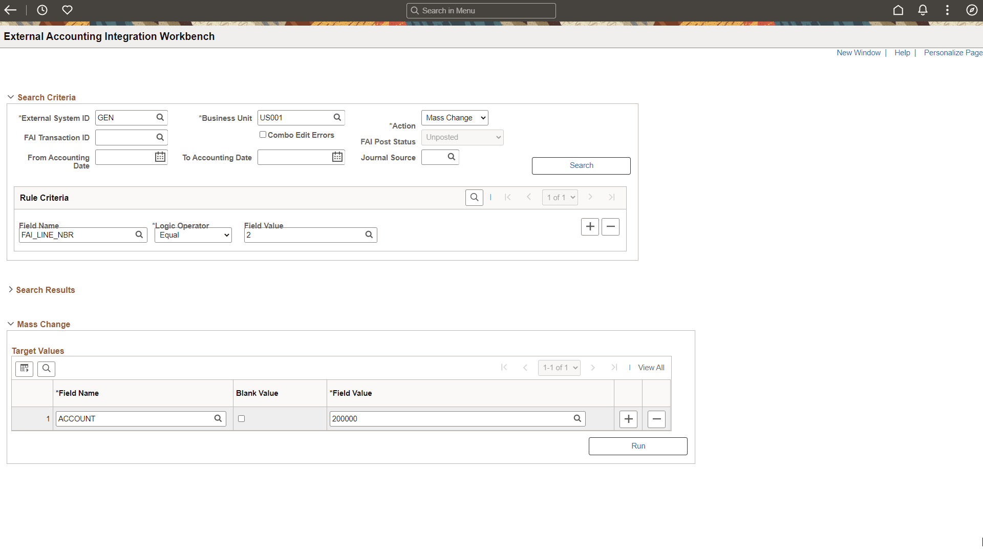
Task: Open the NavBar compass icon
Action: pos(972,10)
